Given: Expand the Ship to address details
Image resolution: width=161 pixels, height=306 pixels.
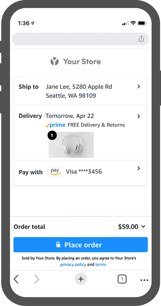Looking at the screenshot, I should (139, 86).
